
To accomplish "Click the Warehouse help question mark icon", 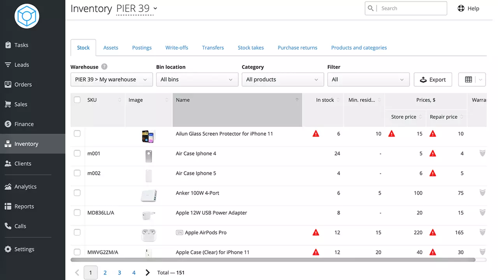I will tap(104, 67).
